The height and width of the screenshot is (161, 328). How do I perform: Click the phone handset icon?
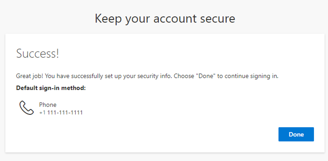pyautogui.click(x=26, y=108)
